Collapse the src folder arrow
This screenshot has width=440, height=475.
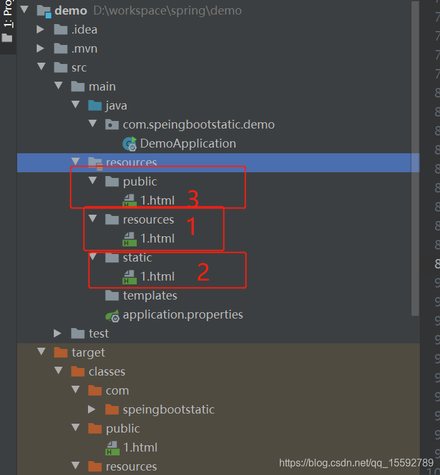(41, 66)
